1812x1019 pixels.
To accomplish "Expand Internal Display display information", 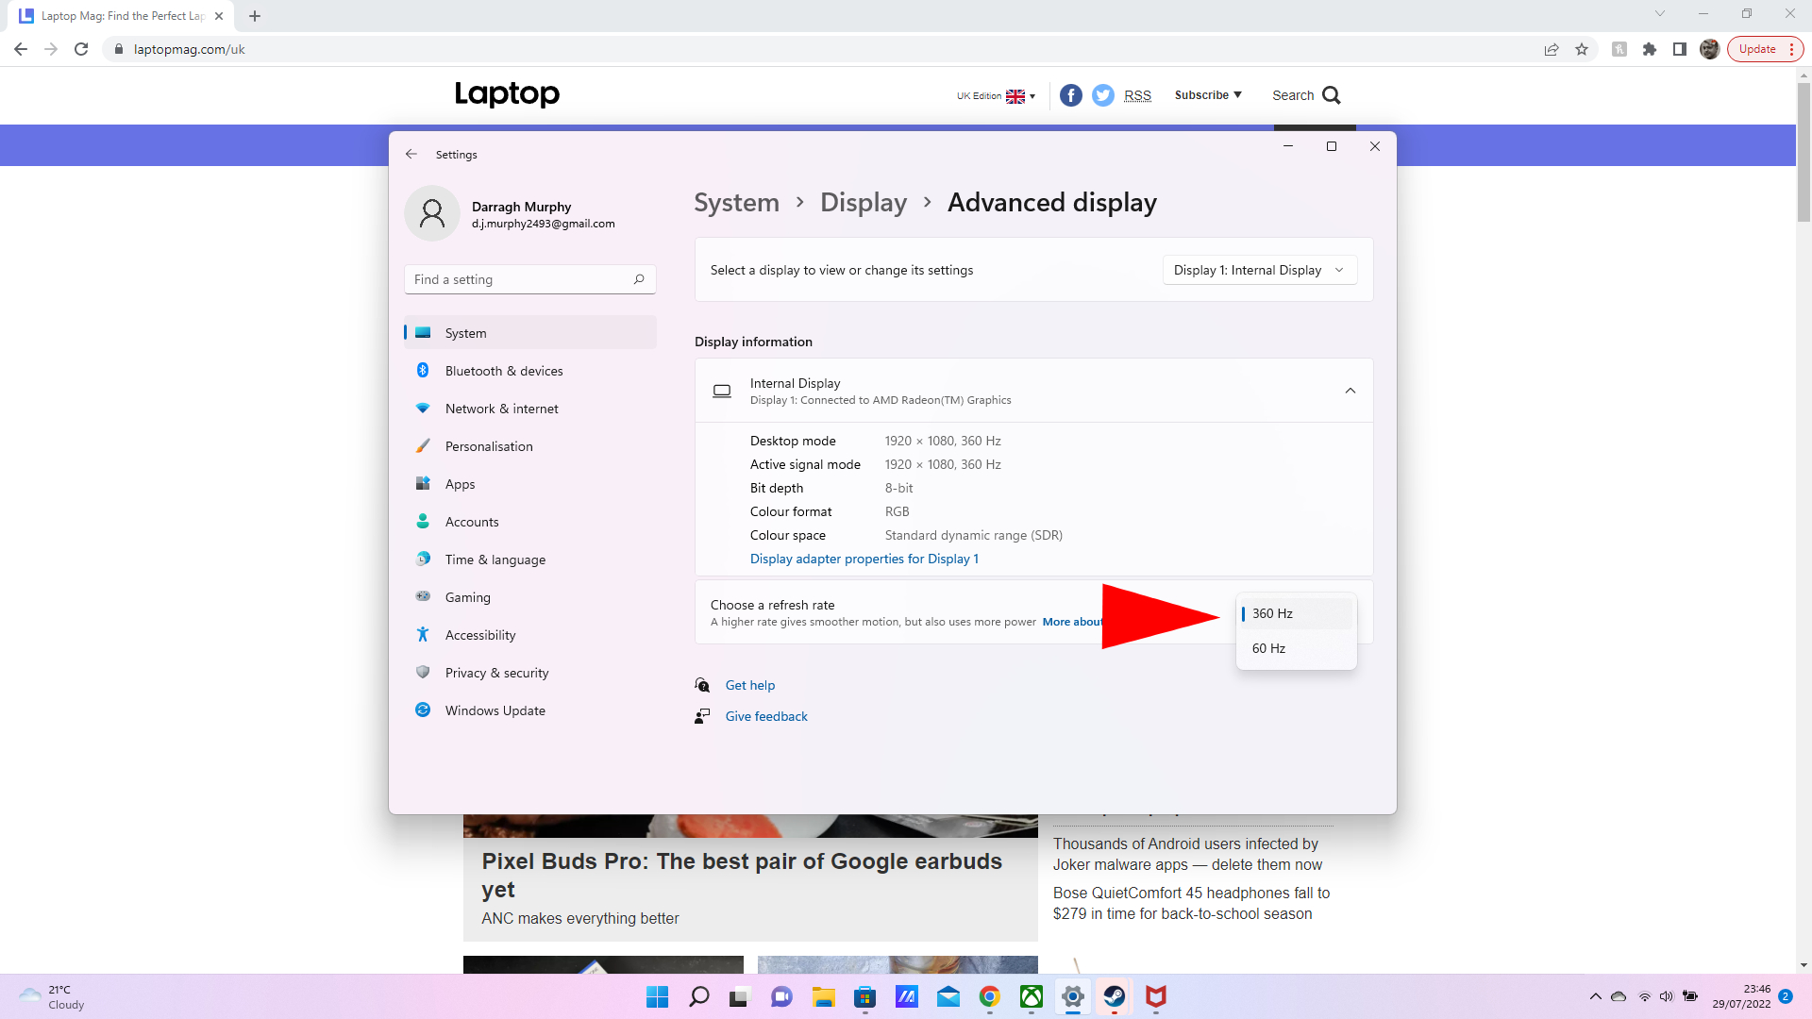I will tap(1351, 391).
